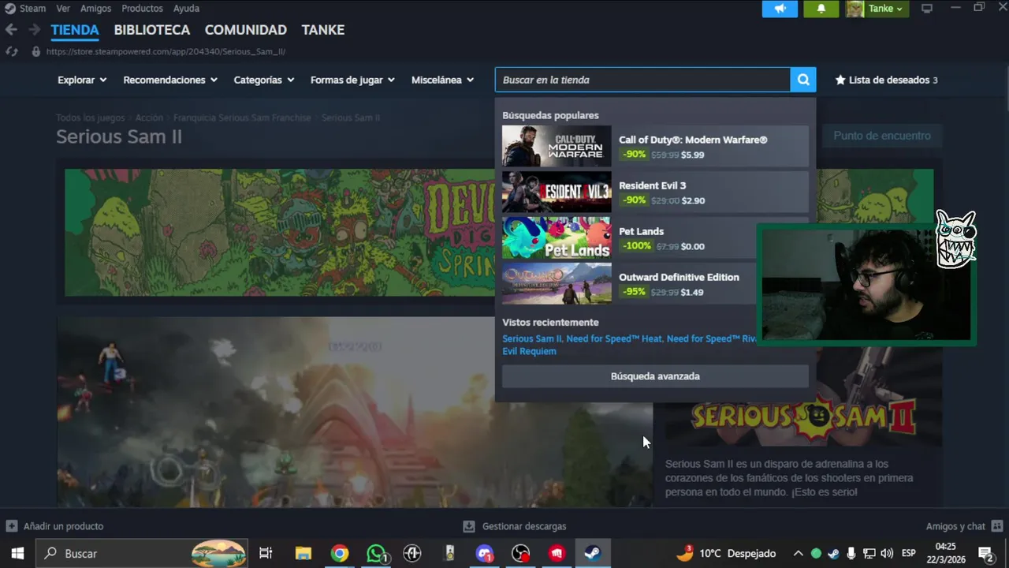Expand the Formas de jugar dropdown
Viewport: 1009px width, 568px height.
[353, 80]
